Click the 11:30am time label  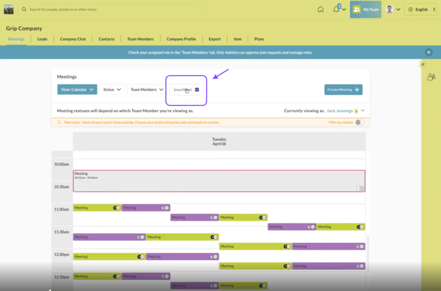[x=62, y=232]
